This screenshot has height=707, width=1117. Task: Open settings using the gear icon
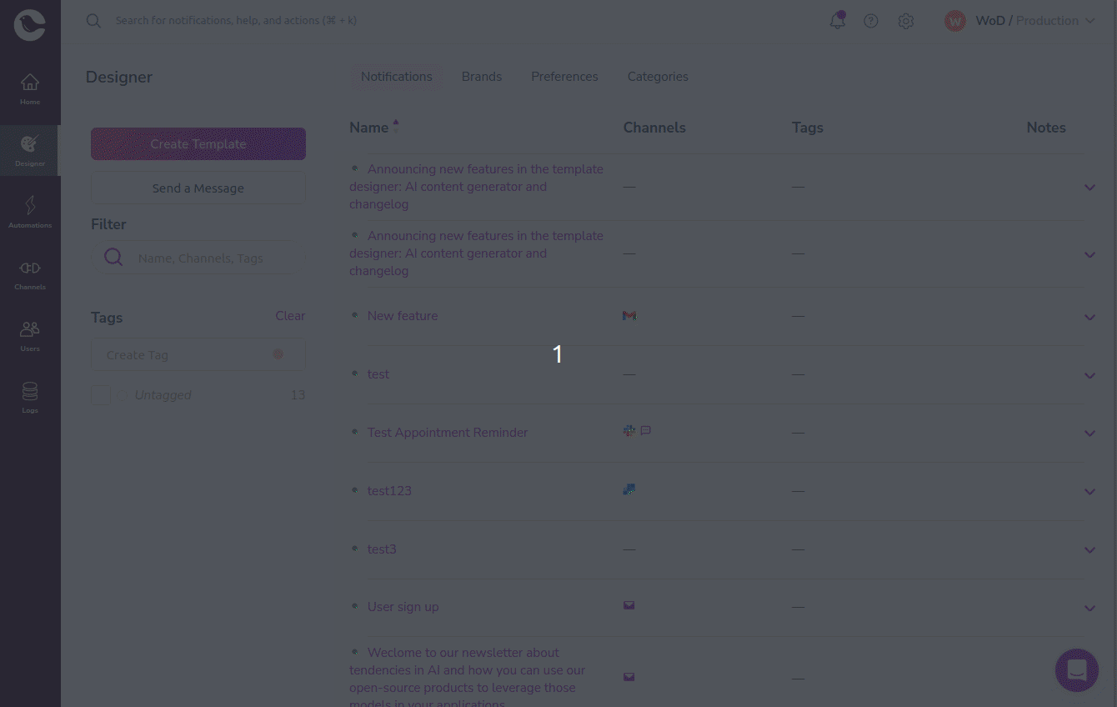pyautogui.click(x=906, y=21)
